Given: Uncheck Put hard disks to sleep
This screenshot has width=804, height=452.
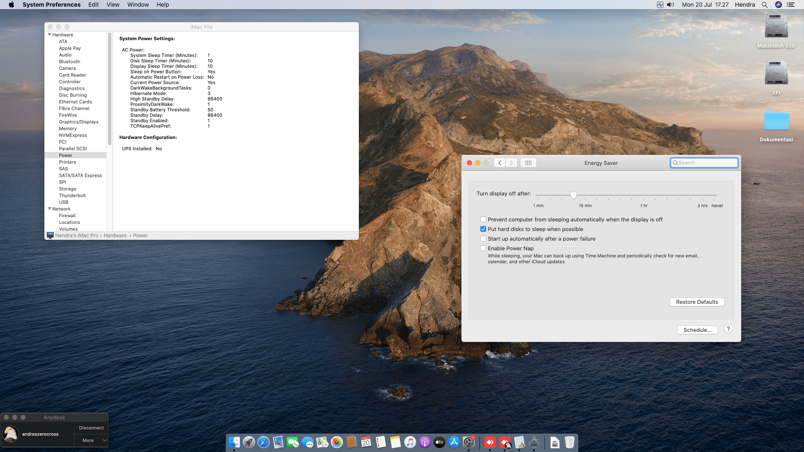Looking at the screenshot, I should point(483,229).
